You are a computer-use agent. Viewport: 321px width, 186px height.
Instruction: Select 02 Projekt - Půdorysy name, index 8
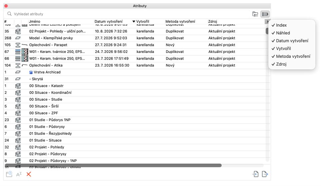(x=48, y=154)
